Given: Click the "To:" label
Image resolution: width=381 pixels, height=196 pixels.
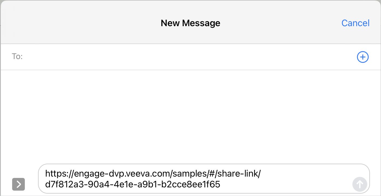Looking at the screenshot, I should click(x=17, y=57).
